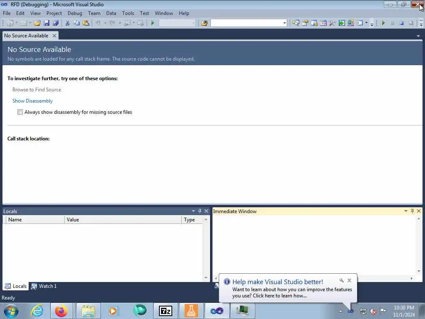
Task: Click the Break All pause icon
Action: point(393,23)
